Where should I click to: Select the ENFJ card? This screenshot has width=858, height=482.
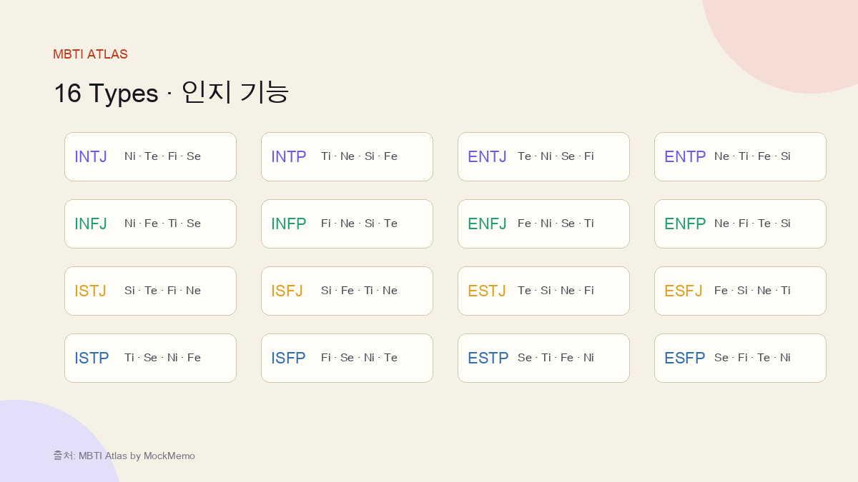543,224
